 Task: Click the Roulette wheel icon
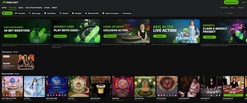point(60,13)
